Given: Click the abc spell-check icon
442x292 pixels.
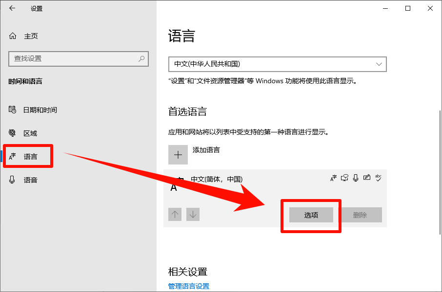Looking at the screenshot, I should coord(378,178).
